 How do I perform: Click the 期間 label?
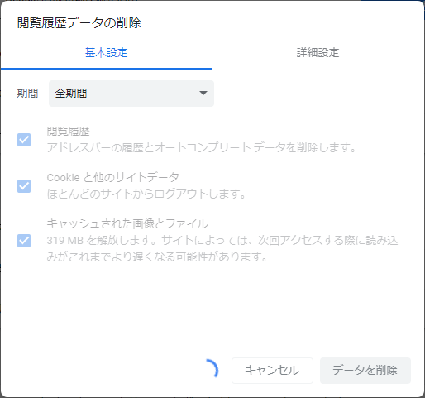[x=27, y=94]
